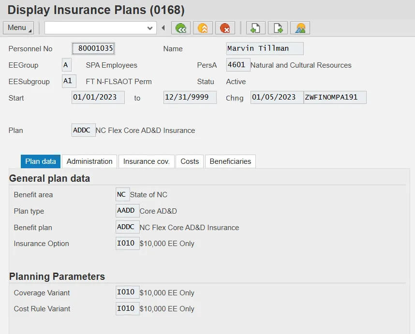Image resolution: width=415 pixels, height=334 pixels.
Task: Click the Personnel No field
Action: (x=94, y=48)
